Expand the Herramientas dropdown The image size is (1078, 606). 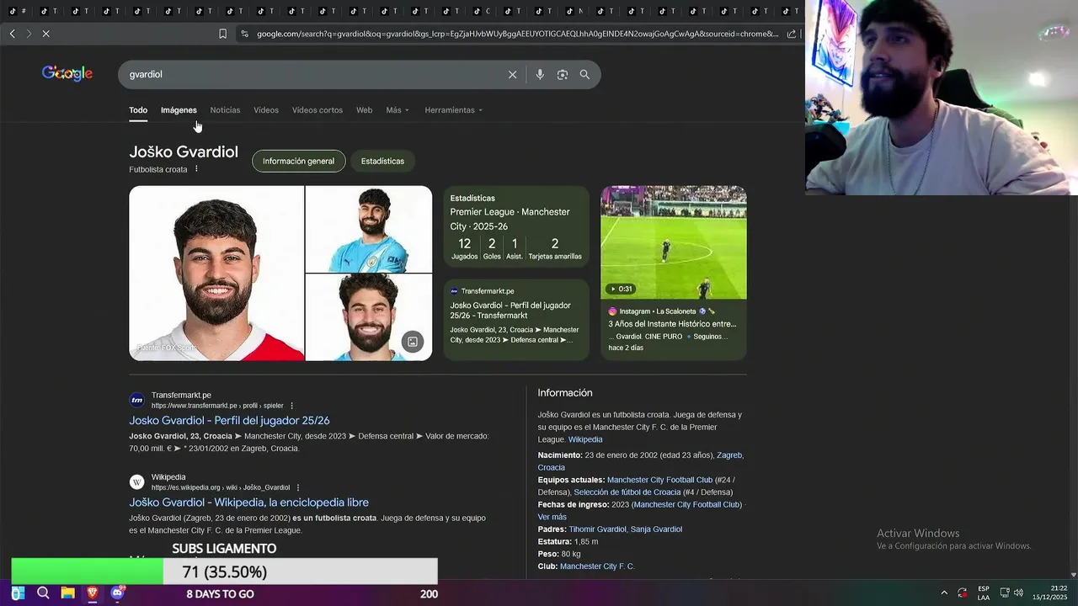pyautogui.click(x=454, y=110)
